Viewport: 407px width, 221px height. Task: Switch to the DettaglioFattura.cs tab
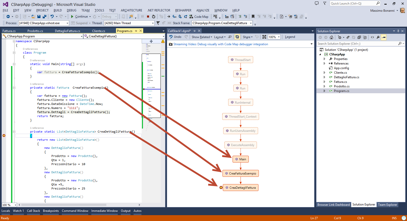tap(67, 31)
